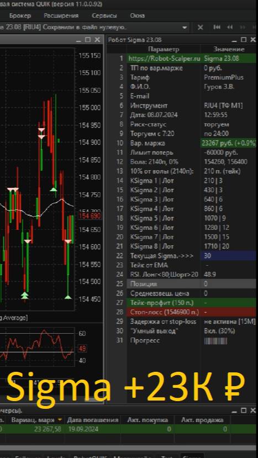
Task: Click the 23267 руб. (+0.9%) margin cell
Action: pos(229,143)
